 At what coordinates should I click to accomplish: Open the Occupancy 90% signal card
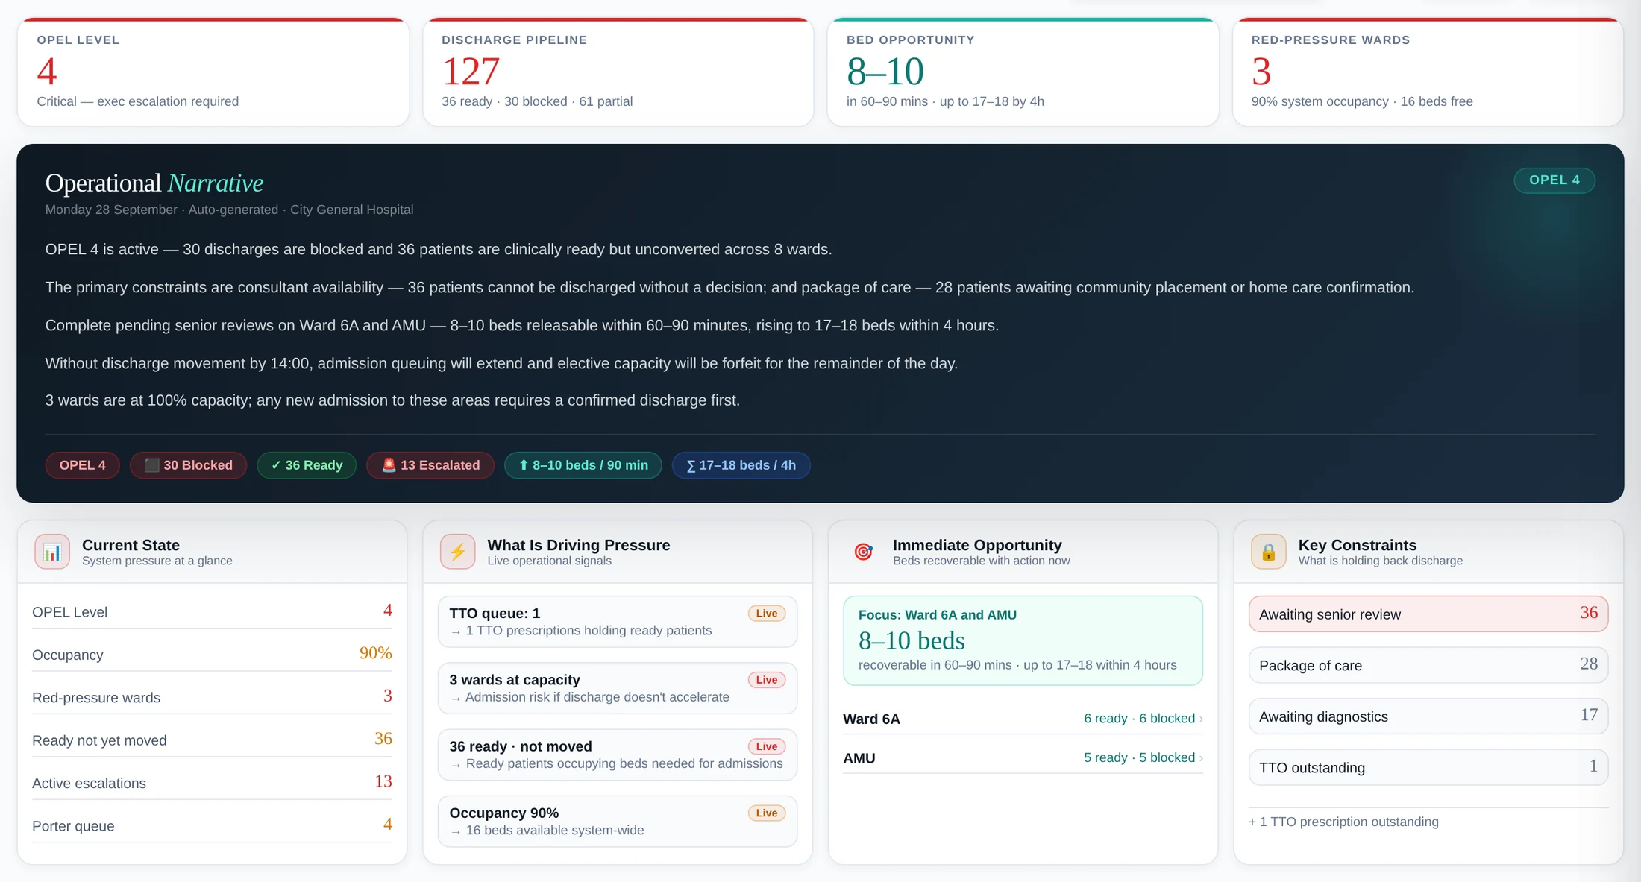[618, 821]
